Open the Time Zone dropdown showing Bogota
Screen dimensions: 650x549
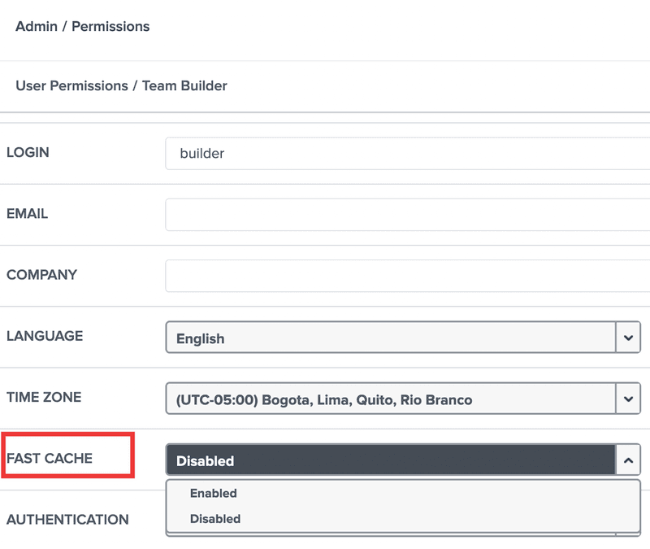(390, 399)
